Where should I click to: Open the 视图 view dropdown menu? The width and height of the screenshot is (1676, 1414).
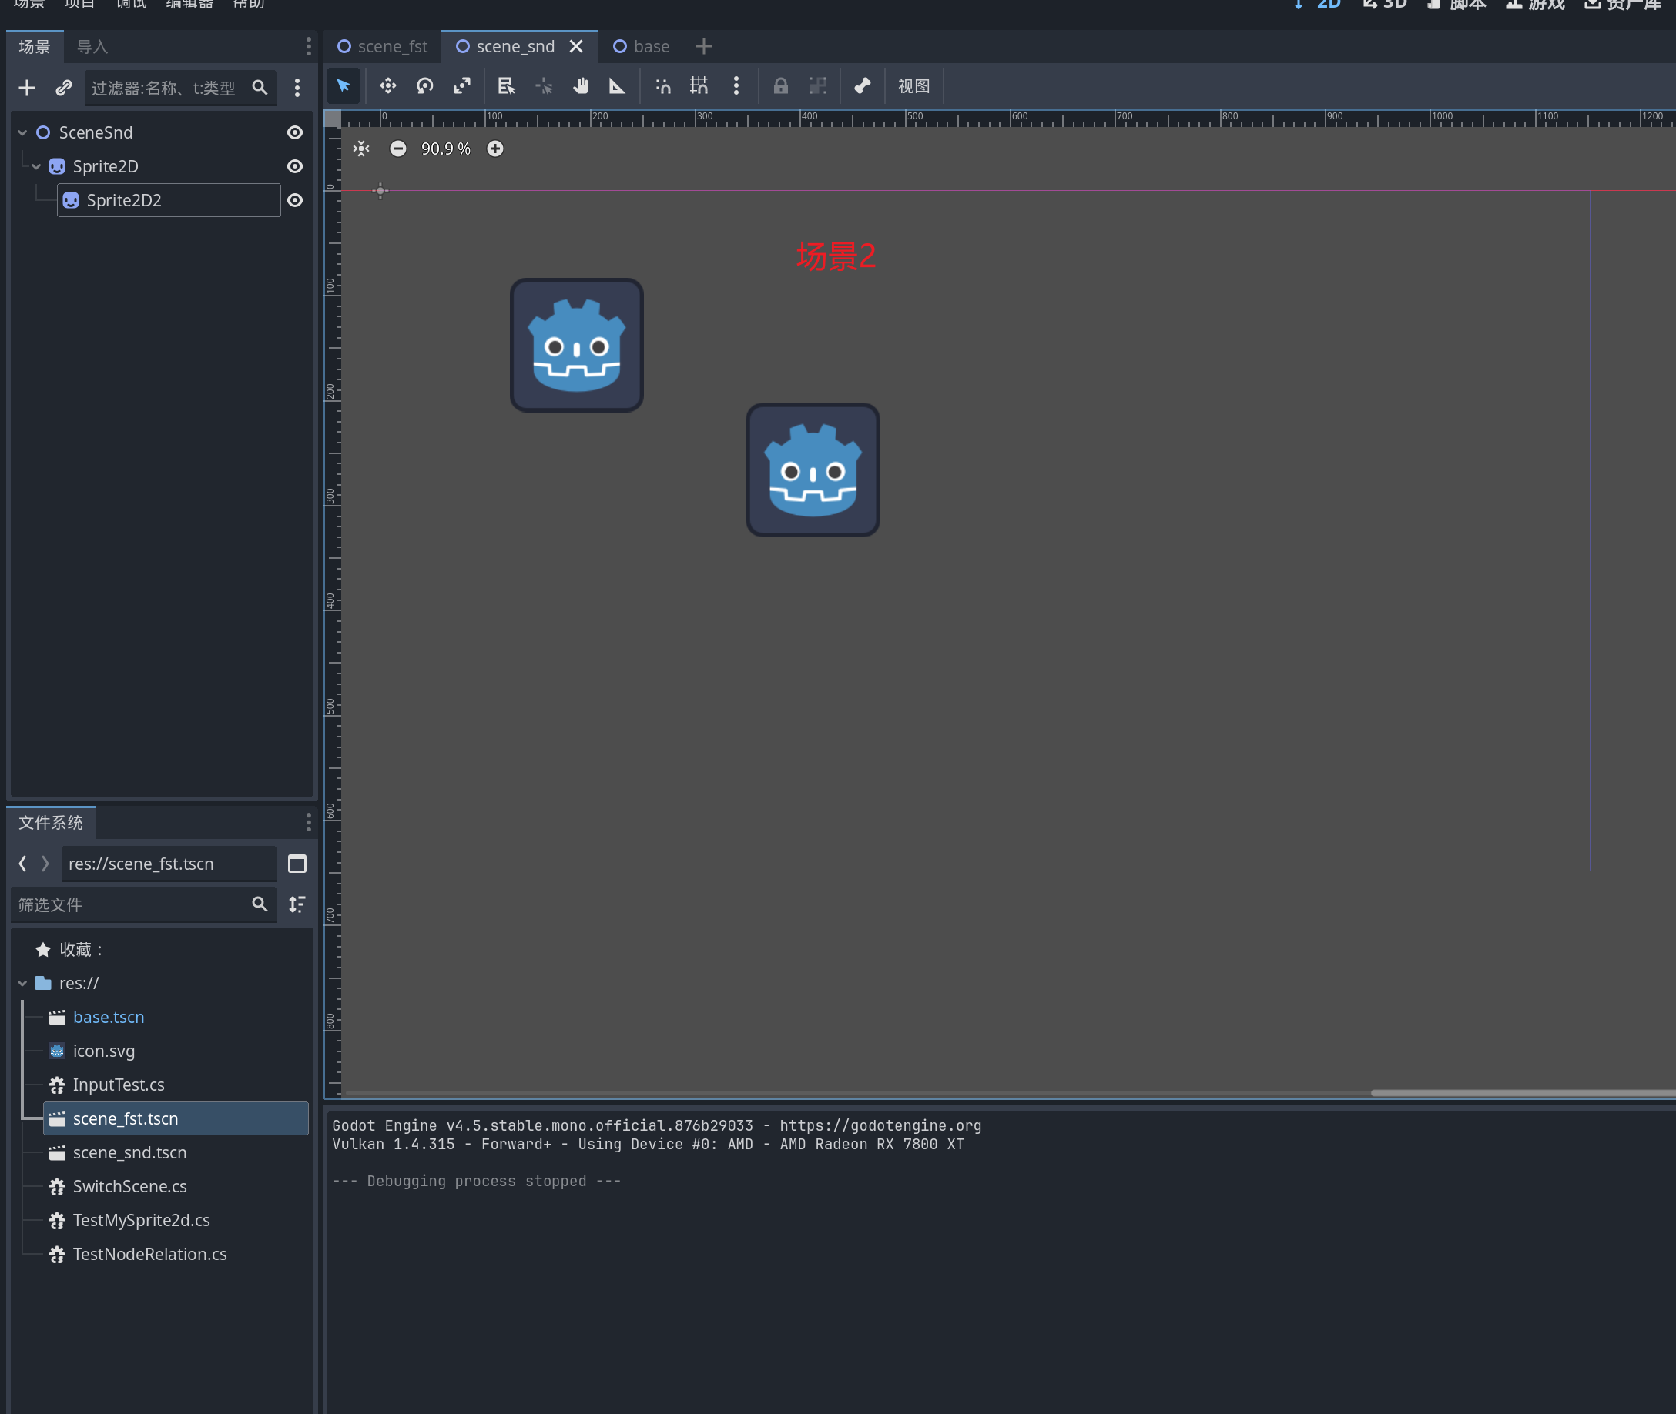tap(914, 85)
